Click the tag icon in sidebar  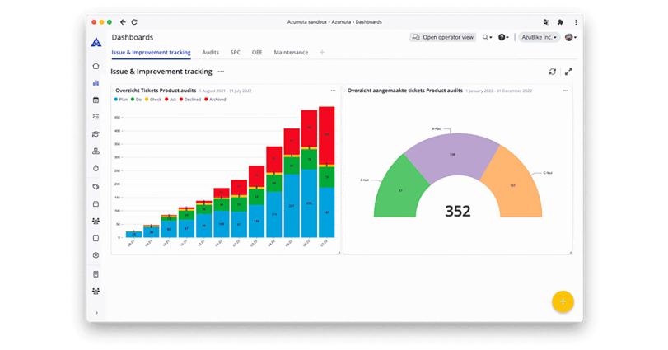click(x=96, y=187)
